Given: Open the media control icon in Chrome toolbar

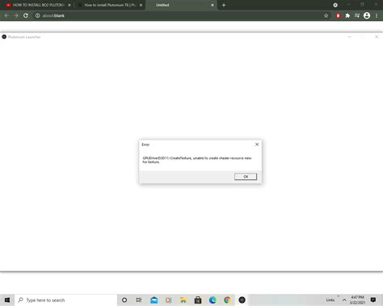Looking at the screenshot, I should (357, 15).
